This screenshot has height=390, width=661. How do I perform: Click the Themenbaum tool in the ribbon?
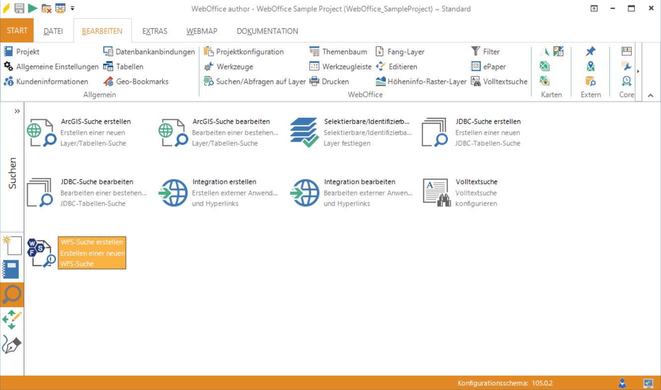[338, 51]
